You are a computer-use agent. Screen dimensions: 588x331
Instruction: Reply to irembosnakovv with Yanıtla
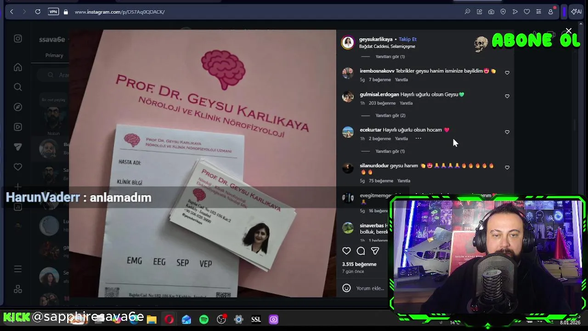coord(401,80)
